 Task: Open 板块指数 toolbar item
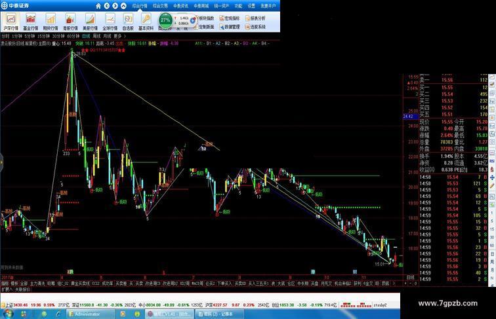coord(205,18)
